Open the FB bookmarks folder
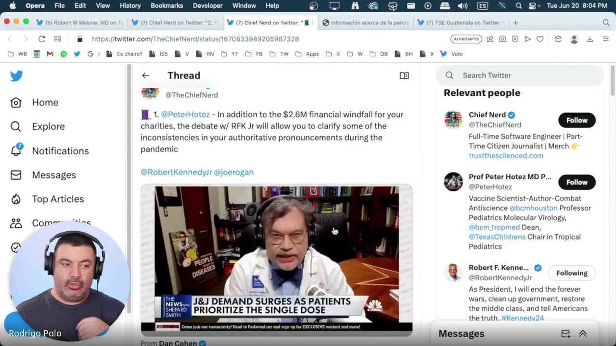The height and width of the screenshot is (346, 616). [254, 54]
